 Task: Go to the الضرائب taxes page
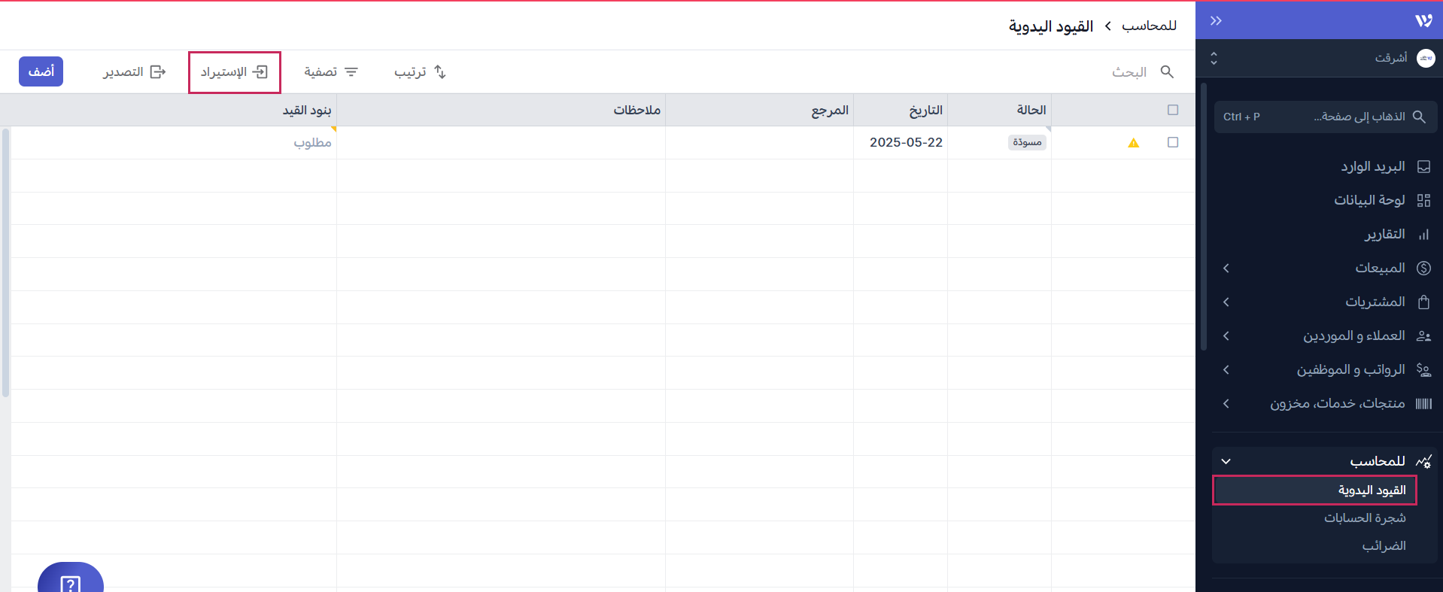coord(1384,545)
